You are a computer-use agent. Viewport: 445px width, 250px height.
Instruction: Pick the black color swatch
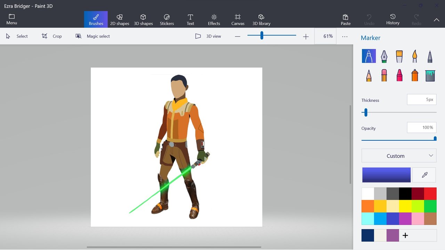click(x=405, y=194)
